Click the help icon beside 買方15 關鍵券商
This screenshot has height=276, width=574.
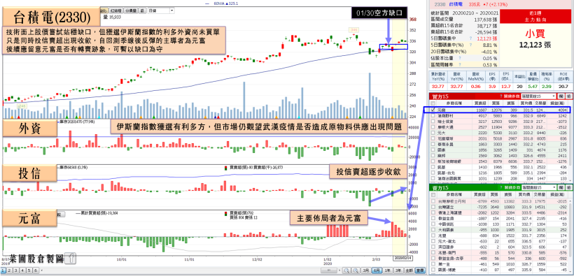(x=501, y=96)
